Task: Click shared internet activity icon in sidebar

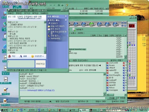Action: [x=49, y=32]
